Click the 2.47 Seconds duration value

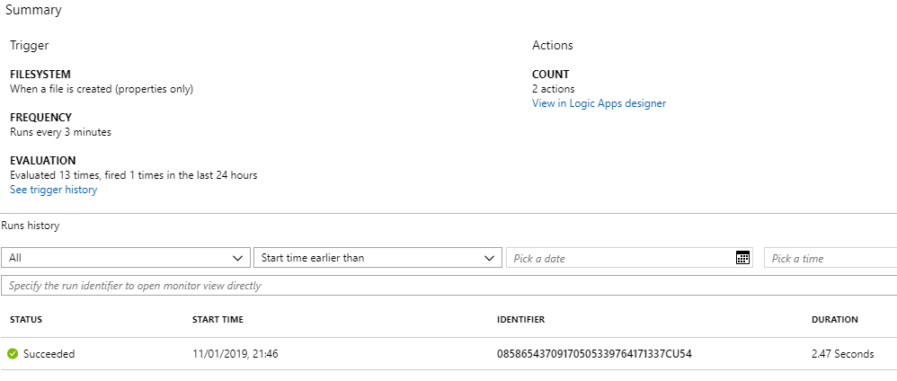843,354
